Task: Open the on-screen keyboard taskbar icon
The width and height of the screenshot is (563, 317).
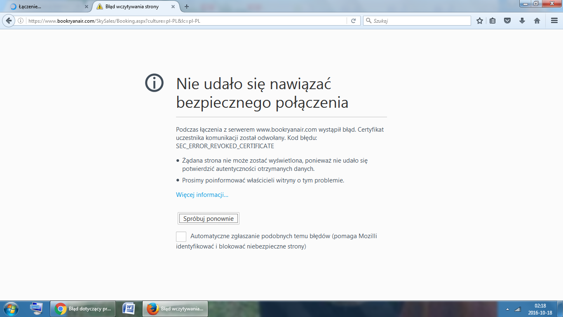Action: [x=37, y=308]
